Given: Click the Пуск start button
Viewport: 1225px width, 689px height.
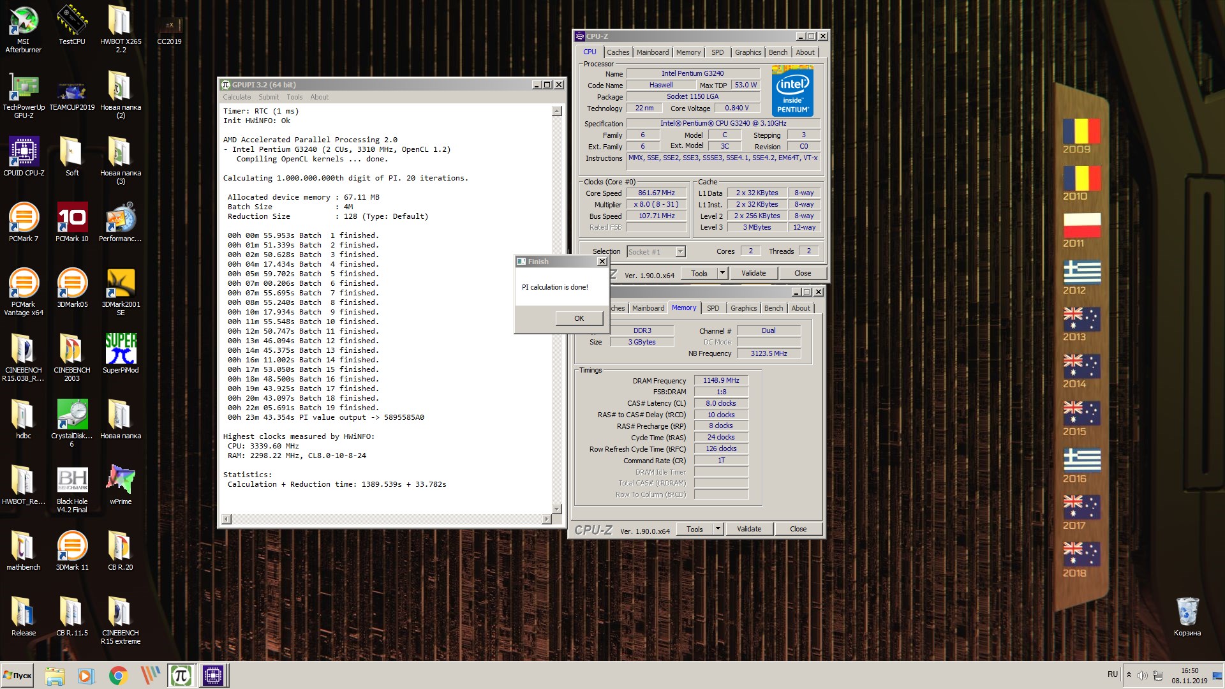Looking at the screenshot, I should (18, 676).
